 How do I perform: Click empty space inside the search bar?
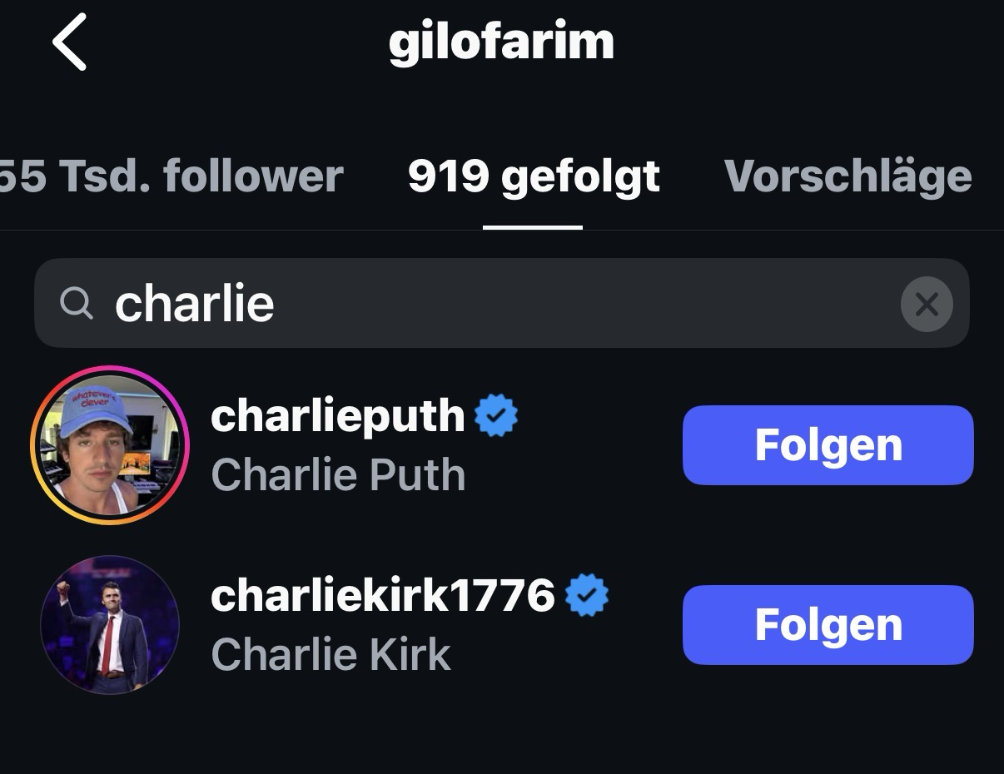click(583, 304)
